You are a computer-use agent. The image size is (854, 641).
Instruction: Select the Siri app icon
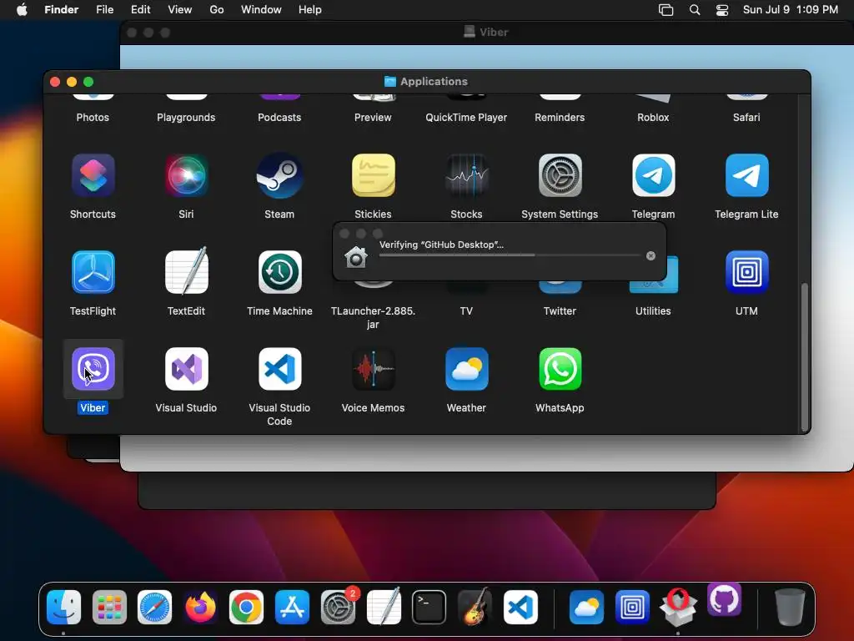click(186, 175)
